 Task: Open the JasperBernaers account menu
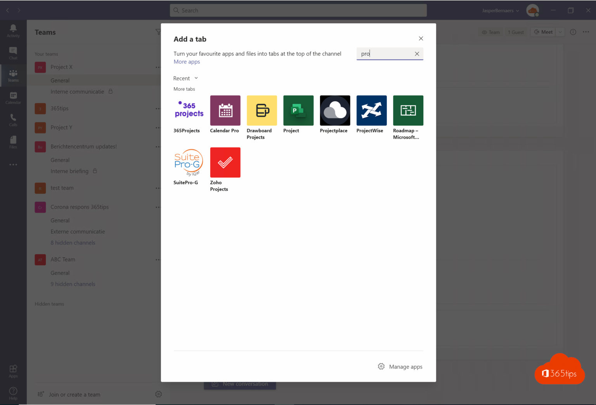(500, 10)
